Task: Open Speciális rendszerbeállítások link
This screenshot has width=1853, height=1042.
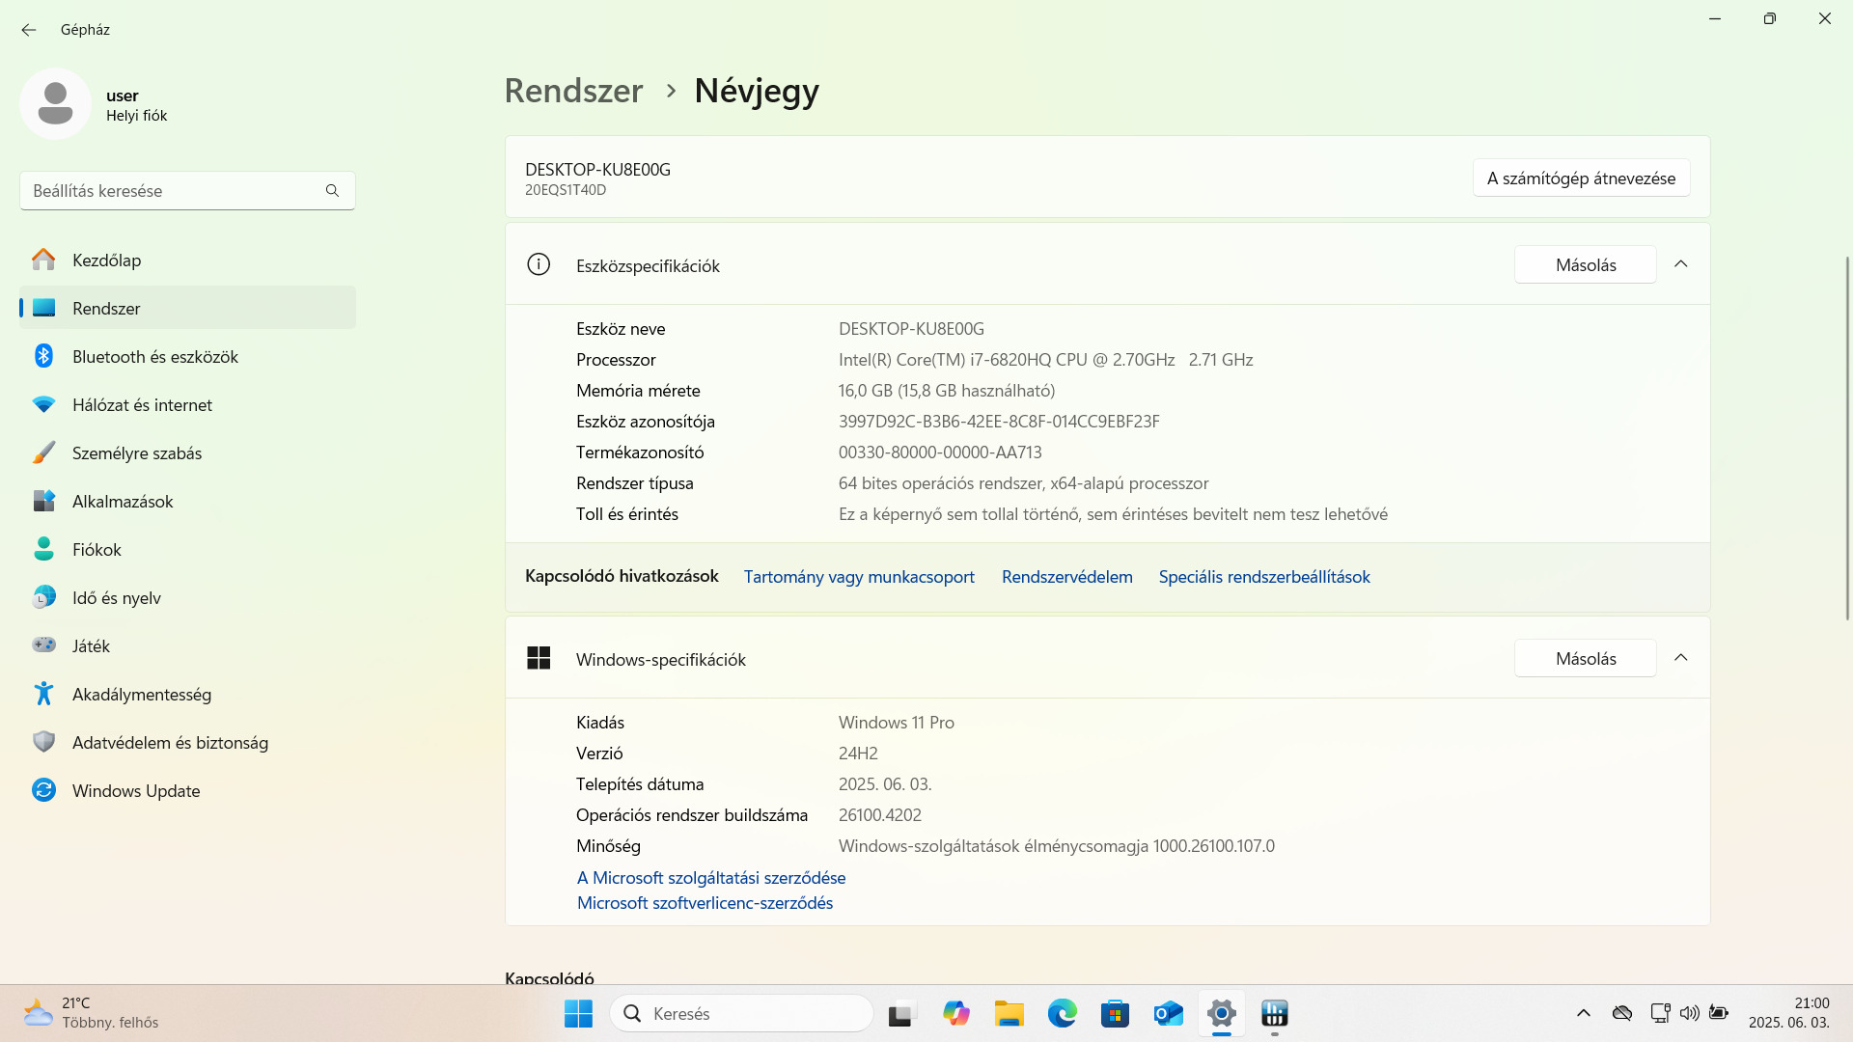Action: coord(1263,577)
